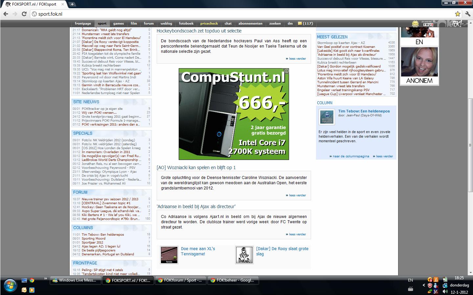Expand the quick launch overflow chevron
This screenshot has width=473, height=295.
[x=45, y=279]
